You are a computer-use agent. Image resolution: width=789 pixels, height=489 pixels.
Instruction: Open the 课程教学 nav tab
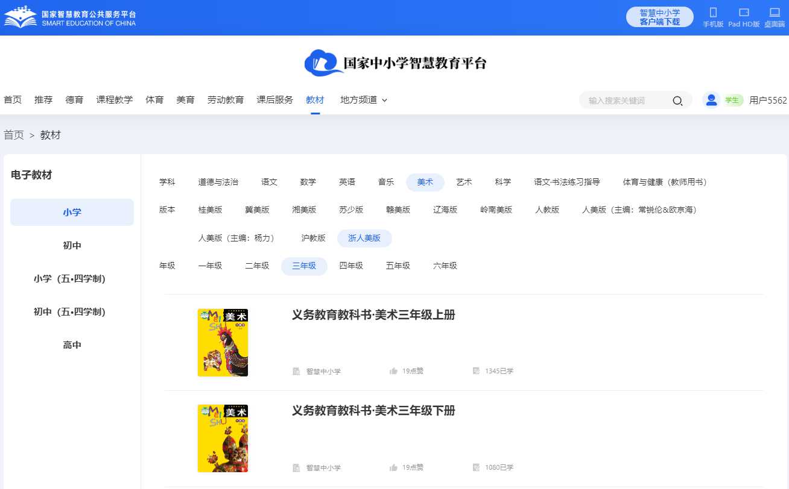[115, 100]
